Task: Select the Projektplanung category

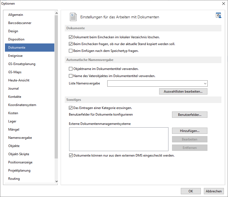Action: pyautogui.click(x=30, y=170)
